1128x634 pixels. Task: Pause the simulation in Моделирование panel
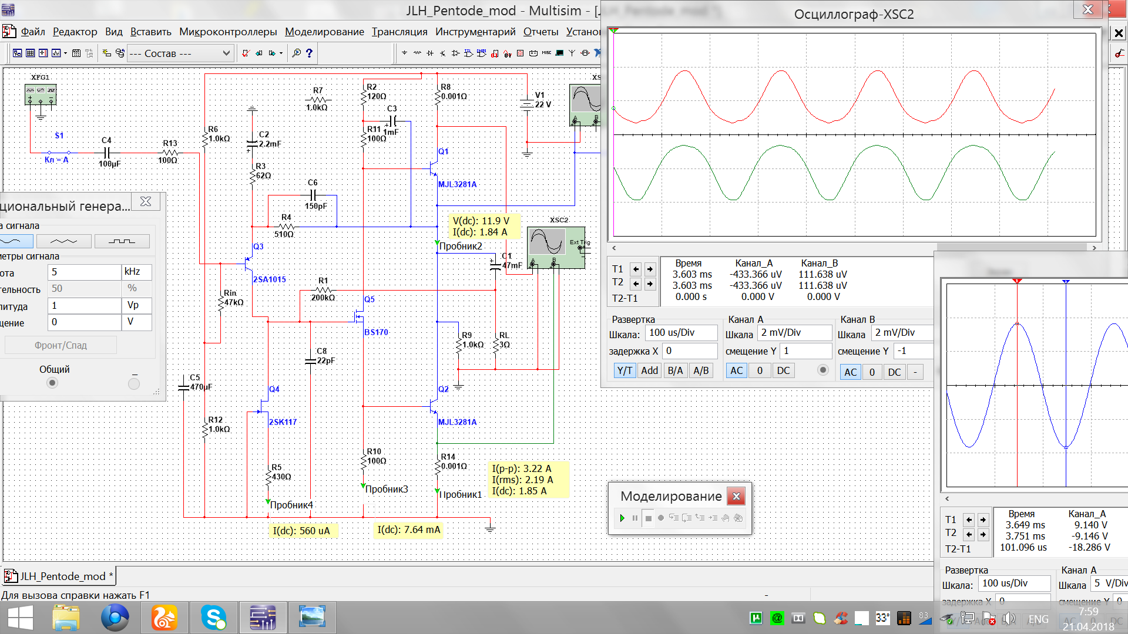tap(634, 518)
